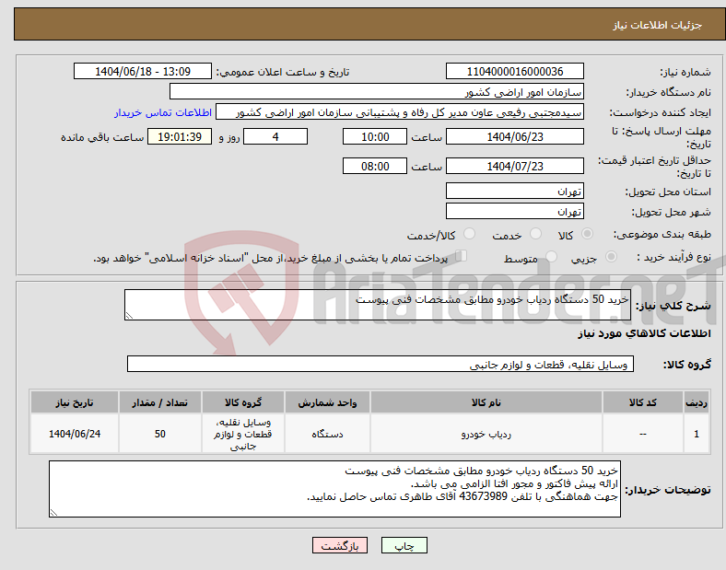Click the delivery city field

point(515,211)
